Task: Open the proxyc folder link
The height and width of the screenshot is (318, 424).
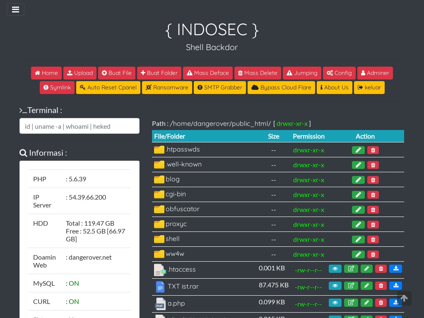Action: (176, 224)
